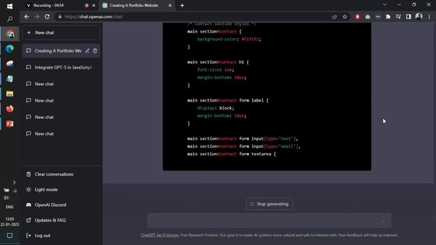The width and height of the screenshot is (436, 245).
Task: Open File Explorer from the taskbar
Action: (10, 94)
